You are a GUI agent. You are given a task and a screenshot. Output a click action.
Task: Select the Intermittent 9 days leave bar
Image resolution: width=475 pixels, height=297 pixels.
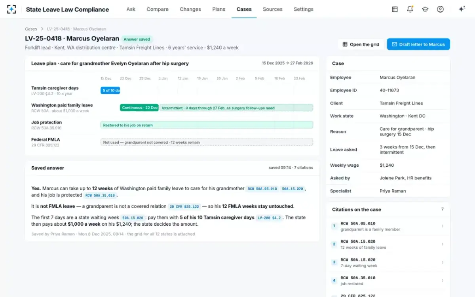(236, 108)
